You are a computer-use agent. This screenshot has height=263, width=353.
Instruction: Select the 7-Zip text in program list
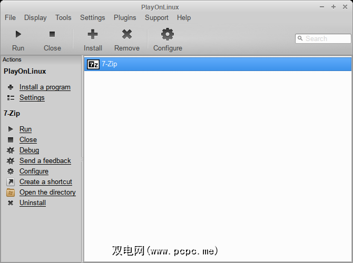(110, 64)
